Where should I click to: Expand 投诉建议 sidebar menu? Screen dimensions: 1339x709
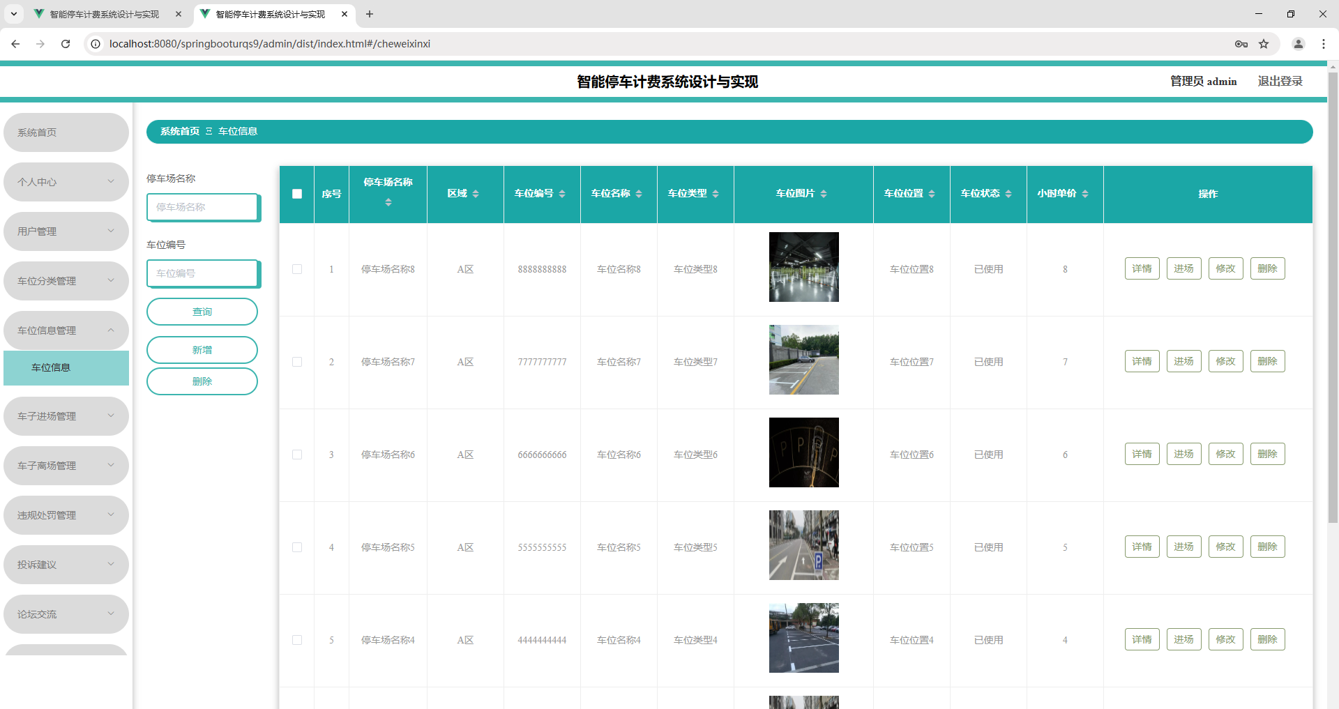pyautogui.click(x=66, y=565)
